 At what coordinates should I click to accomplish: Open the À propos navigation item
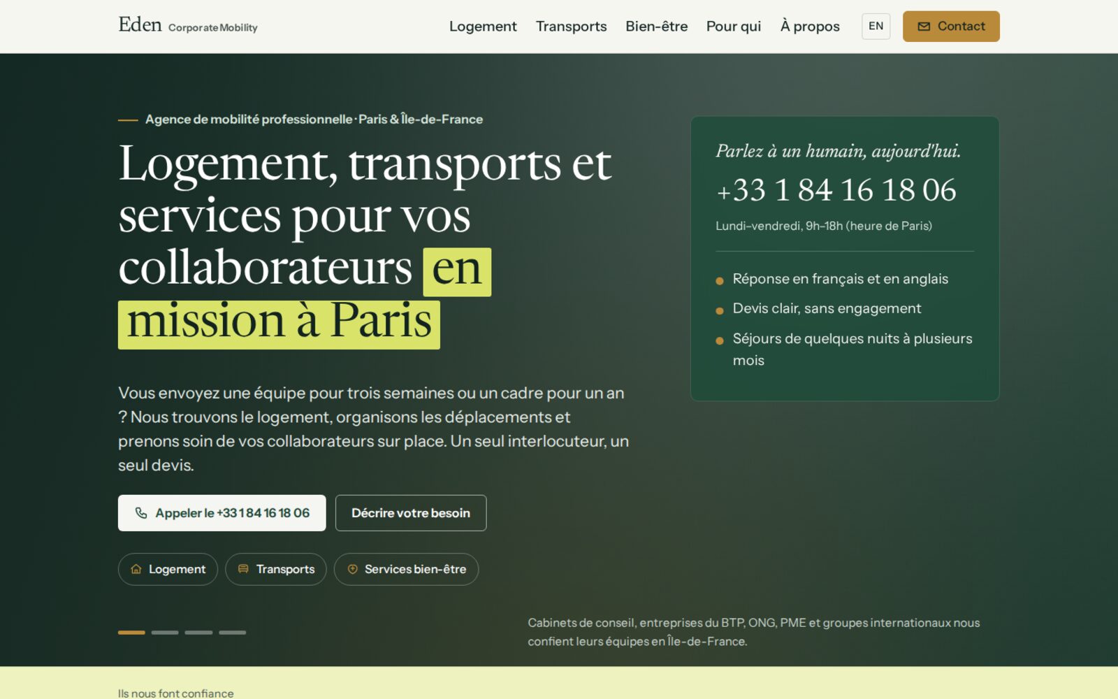(810, 27)
